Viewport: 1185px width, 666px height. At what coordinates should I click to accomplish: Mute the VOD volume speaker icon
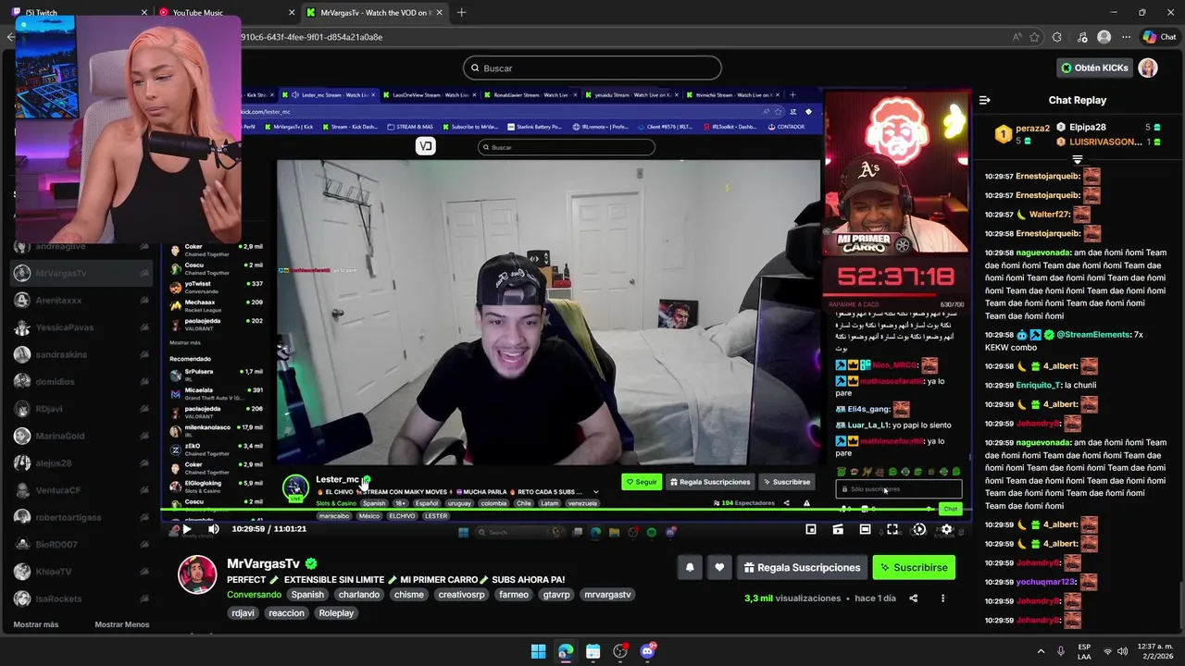tap(214, 529)
